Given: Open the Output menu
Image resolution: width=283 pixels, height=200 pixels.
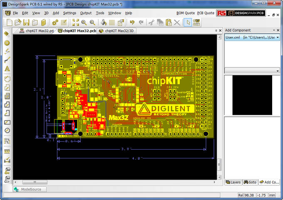Looking at the screenshot, I should 86,13.
